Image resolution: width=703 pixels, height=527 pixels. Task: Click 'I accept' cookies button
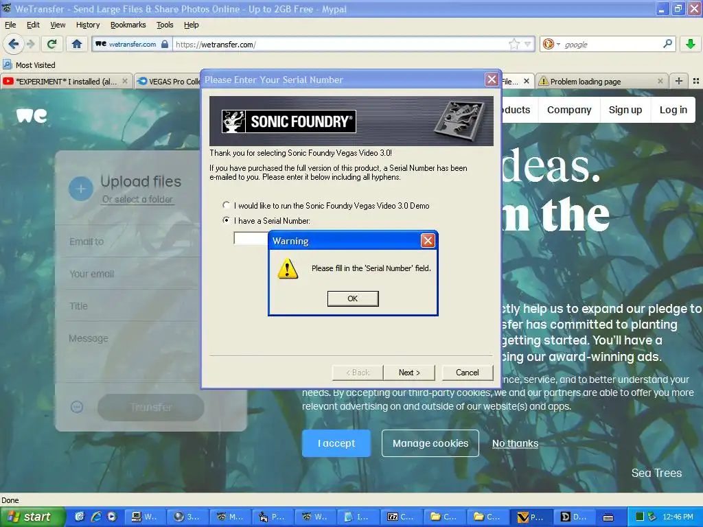click(x=336, y=443)
